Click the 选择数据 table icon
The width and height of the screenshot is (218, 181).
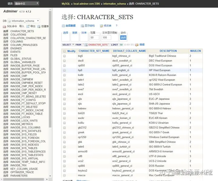tap(63, 26)
